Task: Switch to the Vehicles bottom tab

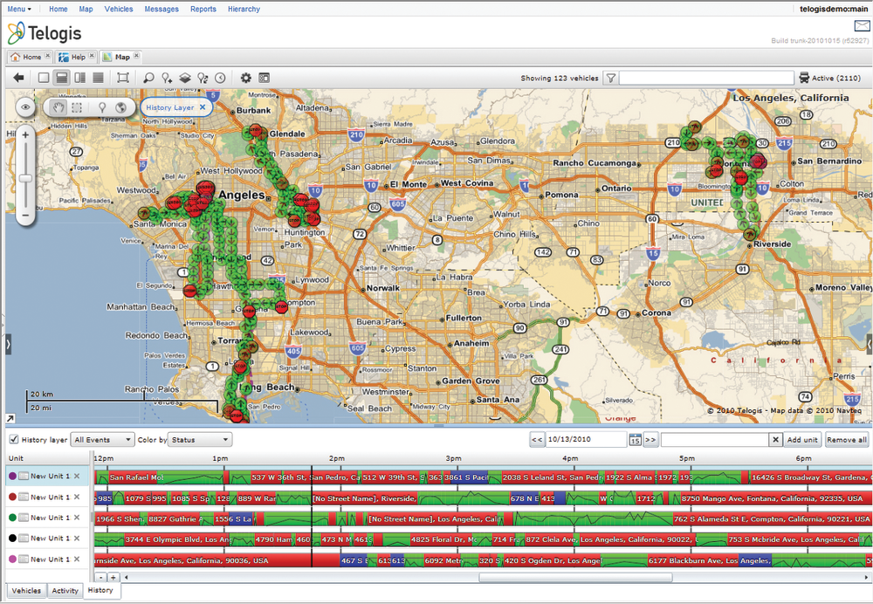Action: coord(25,591)
